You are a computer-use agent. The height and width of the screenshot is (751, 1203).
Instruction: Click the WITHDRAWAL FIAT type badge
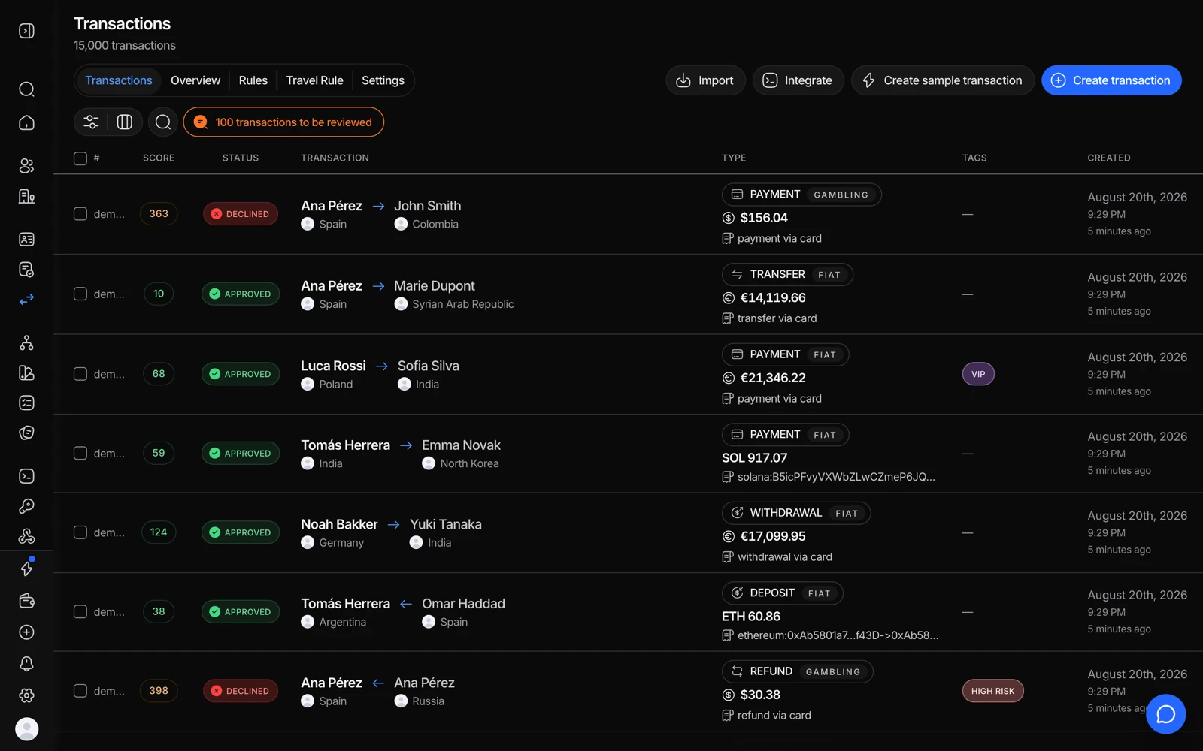pyautogui.click(x=796, y=513)
